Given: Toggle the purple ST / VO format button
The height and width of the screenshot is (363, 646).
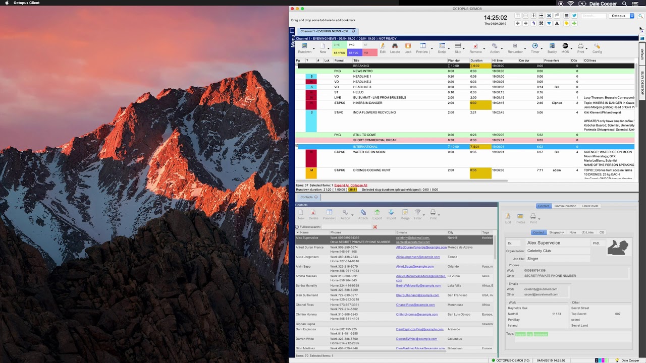Looking at the screenshot, I should click(x=354, y=52).
